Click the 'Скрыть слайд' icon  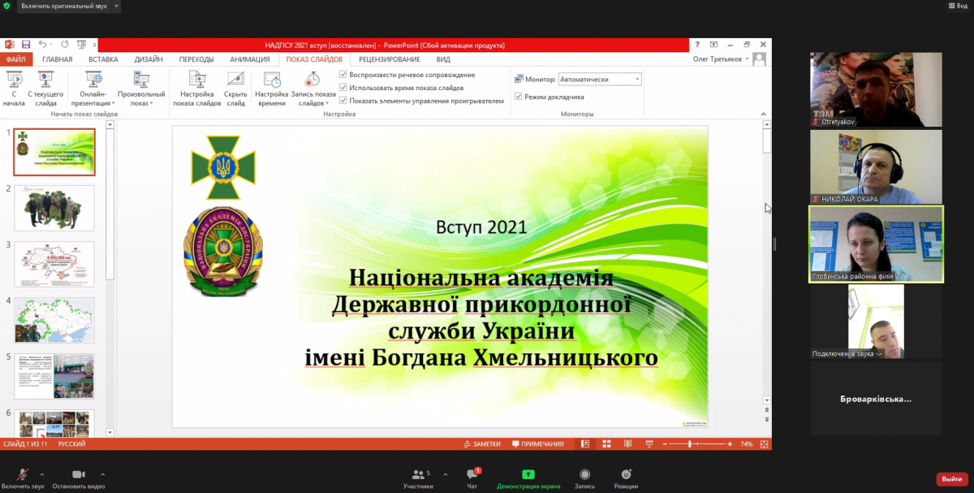click(235, 80)
